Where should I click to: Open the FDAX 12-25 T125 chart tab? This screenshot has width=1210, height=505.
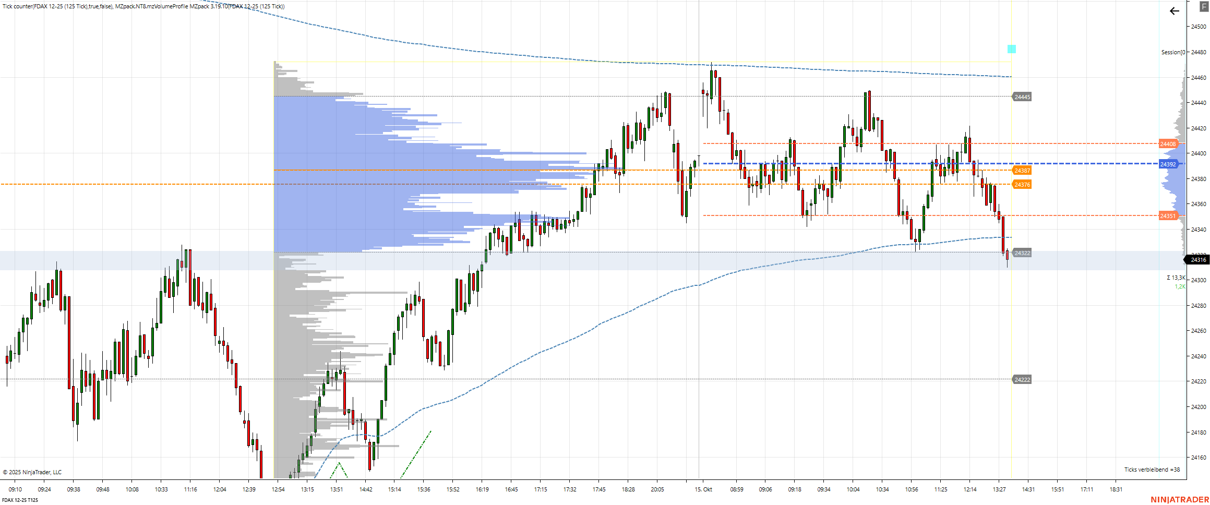click(x=20, y=500)
